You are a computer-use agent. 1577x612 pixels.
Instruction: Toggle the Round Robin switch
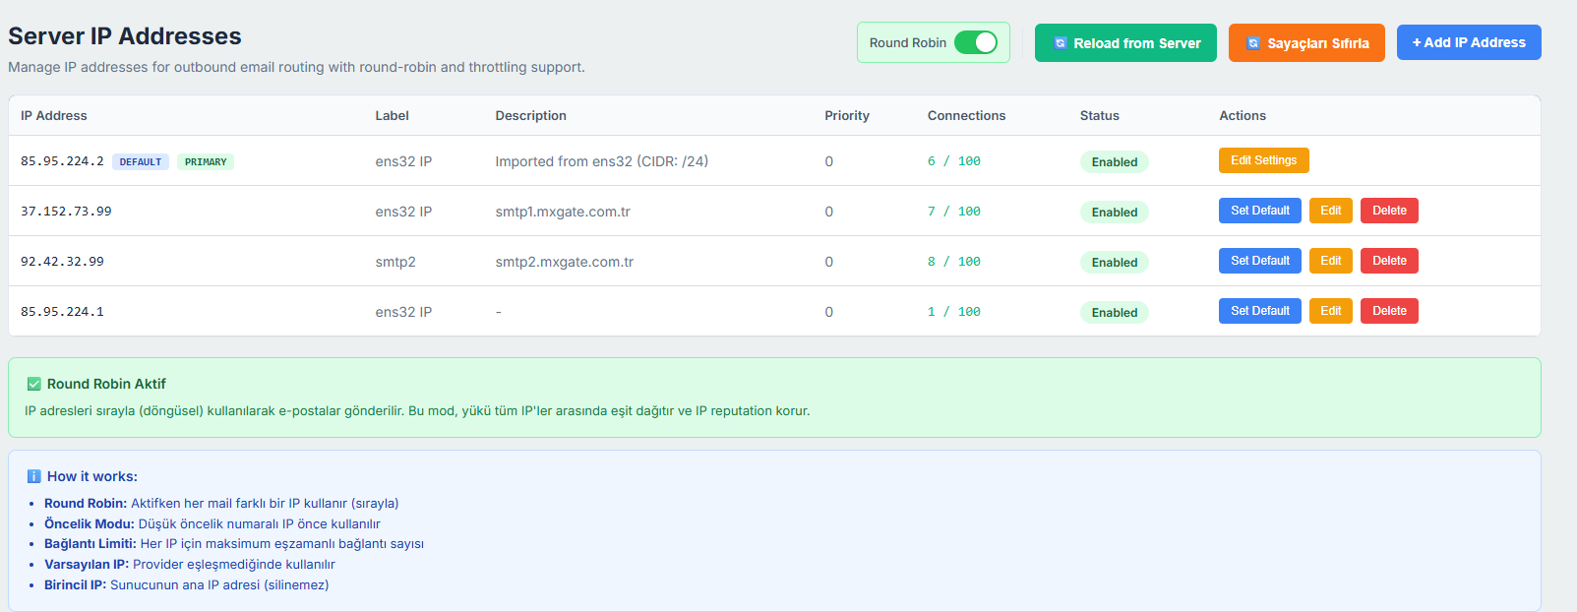coord(976,42)
